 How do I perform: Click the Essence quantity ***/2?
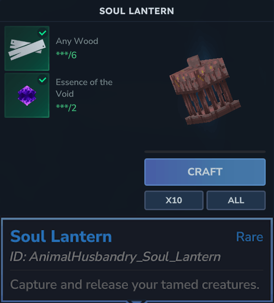[66, 108]
